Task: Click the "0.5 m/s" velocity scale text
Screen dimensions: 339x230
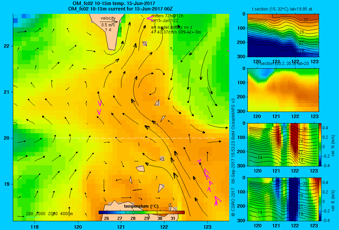Action: click(x=108, y=25)
